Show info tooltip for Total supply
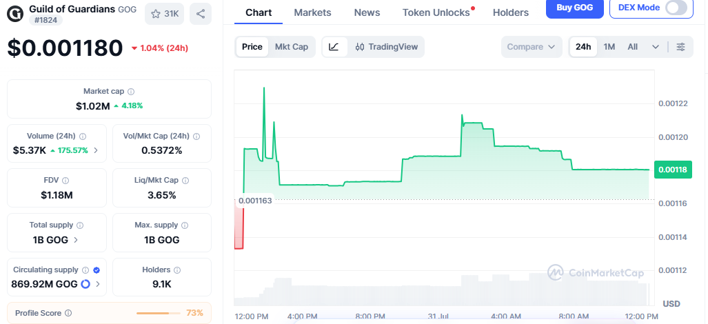 tap(80, 225)
